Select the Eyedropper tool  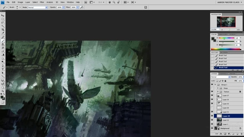(3, 33)
